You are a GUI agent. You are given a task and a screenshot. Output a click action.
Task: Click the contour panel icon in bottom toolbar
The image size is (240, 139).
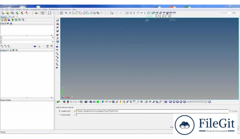point(103,102)
